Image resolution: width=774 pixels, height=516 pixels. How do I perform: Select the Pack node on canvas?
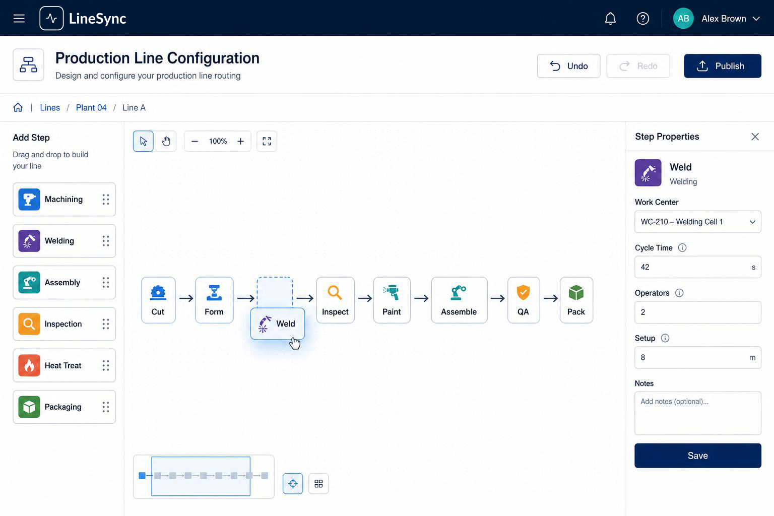[x=576, y=300]
